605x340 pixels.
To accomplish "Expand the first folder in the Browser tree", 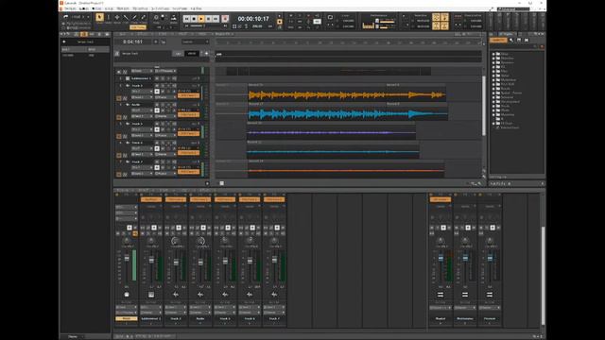I will (493, 54).
